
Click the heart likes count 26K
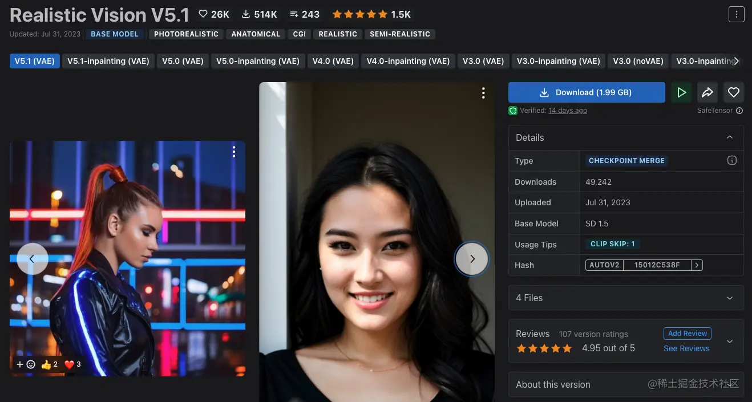pos(213,14)
